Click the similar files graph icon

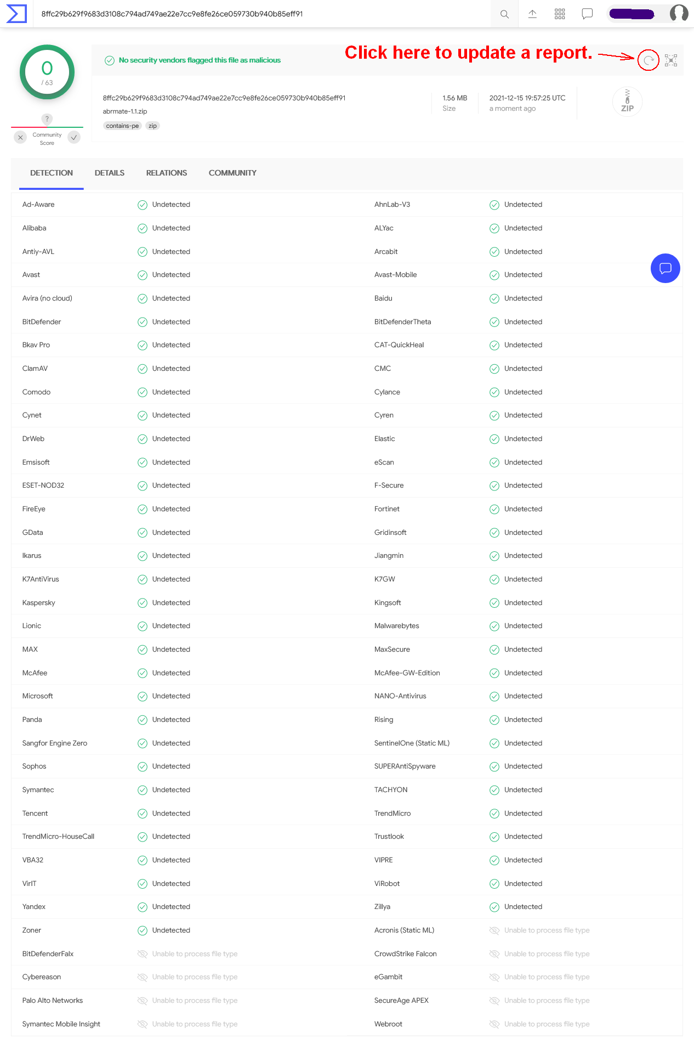(x=671, y=60)
